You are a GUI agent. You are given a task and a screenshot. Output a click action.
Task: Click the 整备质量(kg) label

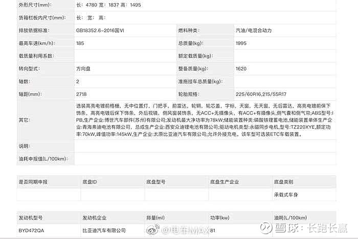(x=193, y=68)
